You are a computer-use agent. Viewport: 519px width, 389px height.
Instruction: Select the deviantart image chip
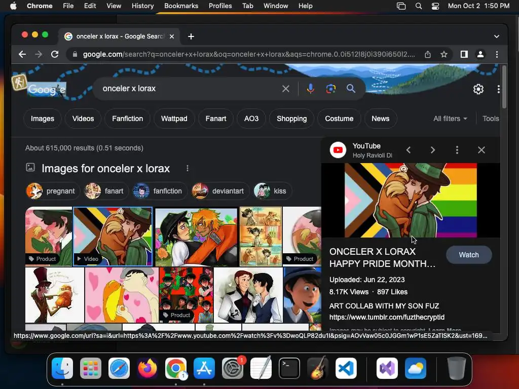220,191
